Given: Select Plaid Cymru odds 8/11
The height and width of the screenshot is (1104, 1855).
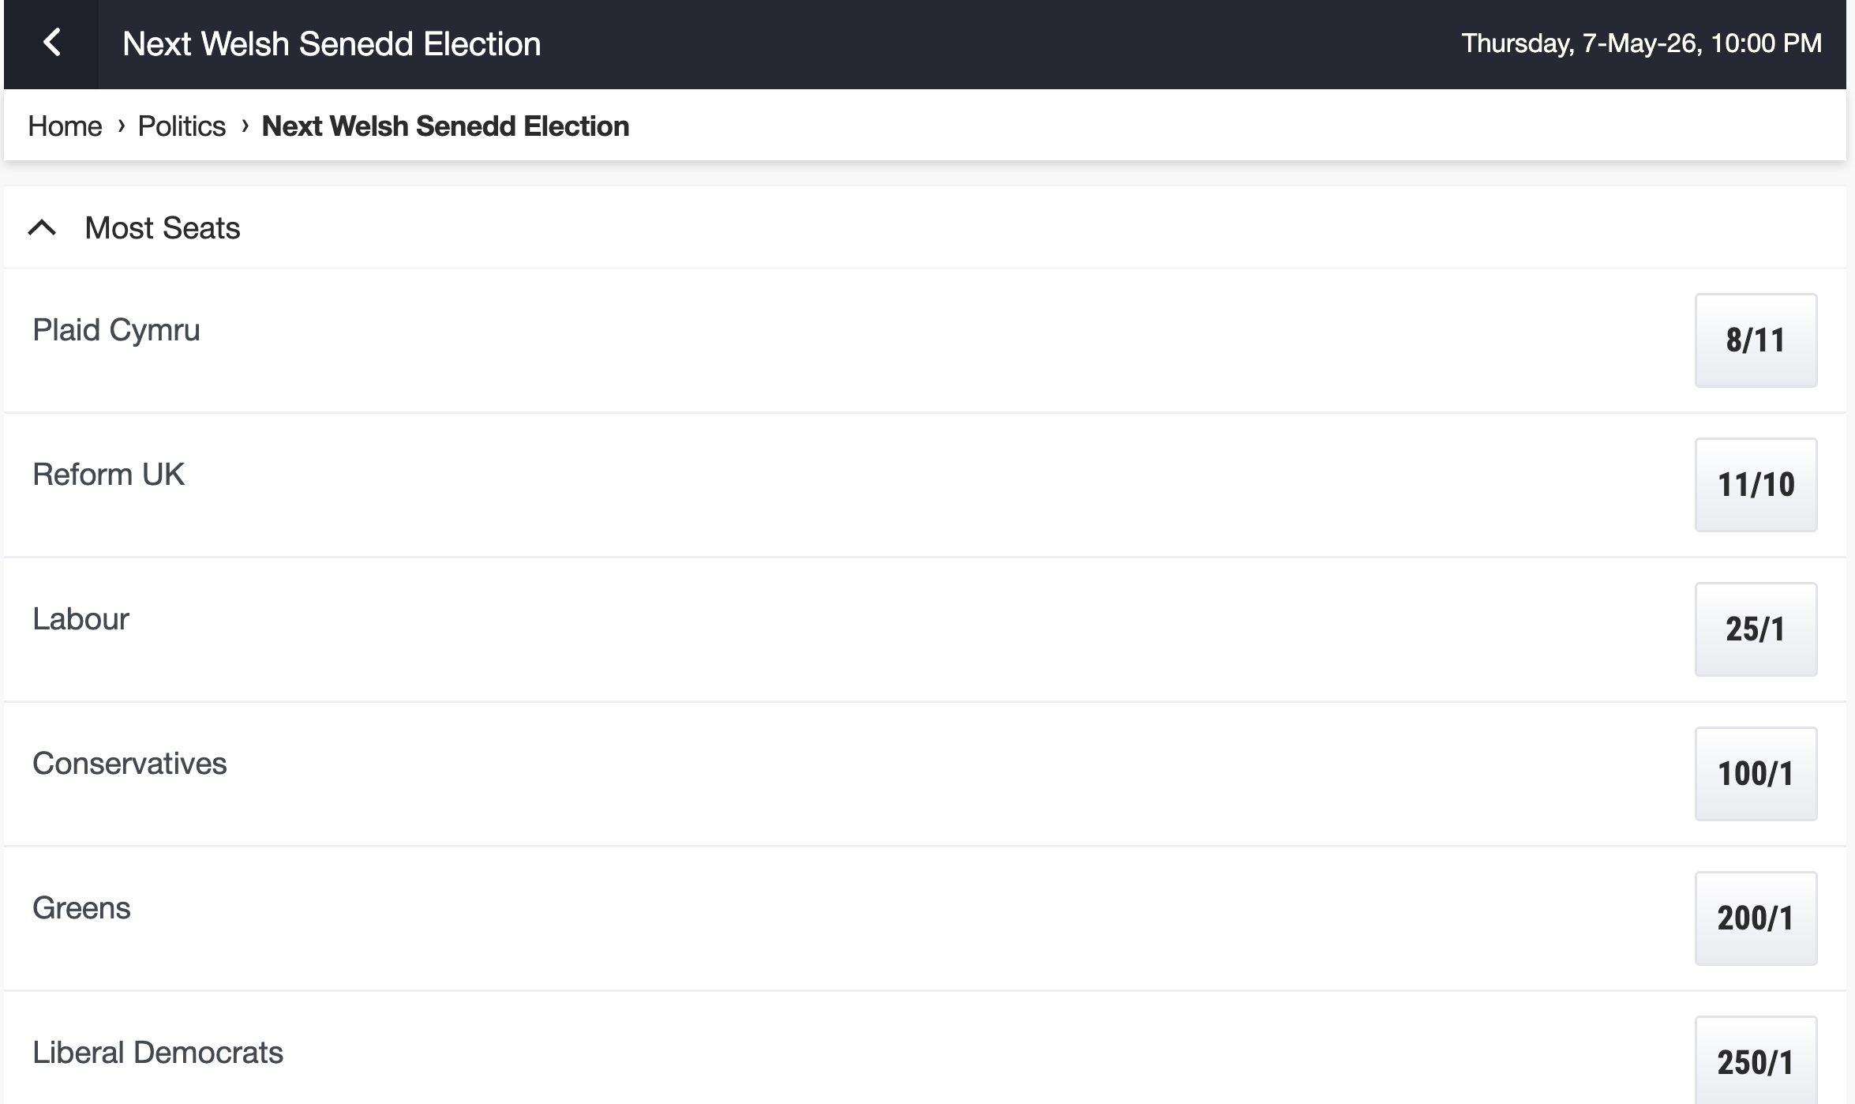Looking at the screenshot, I should (1755, 340).
